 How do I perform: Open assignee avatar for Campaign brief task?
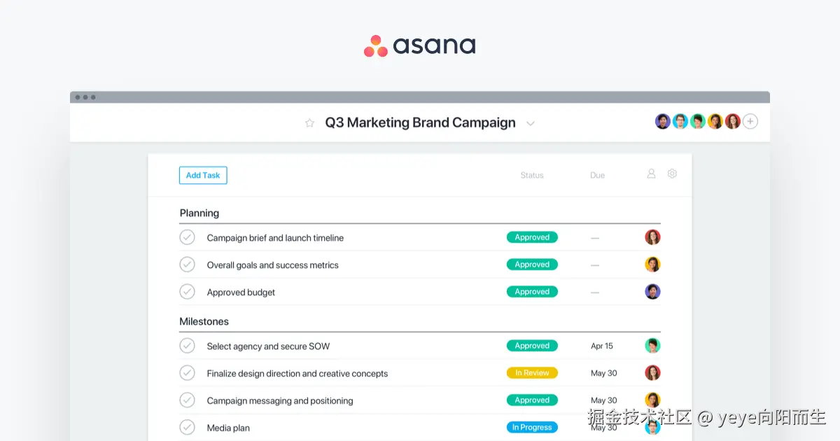(652, 237)
